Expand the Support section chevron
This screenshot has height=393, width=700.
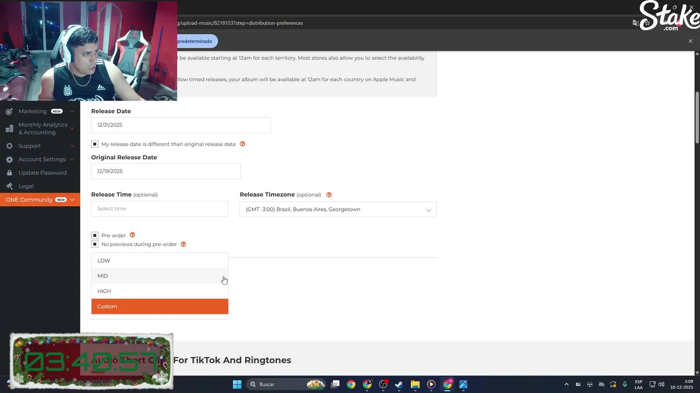click(x=72, y=146)
